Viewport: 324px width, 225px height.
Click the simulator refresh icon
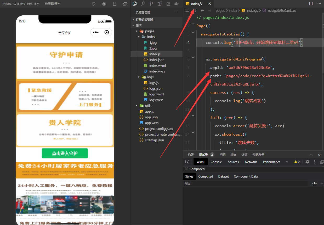(x=94, y=4)
